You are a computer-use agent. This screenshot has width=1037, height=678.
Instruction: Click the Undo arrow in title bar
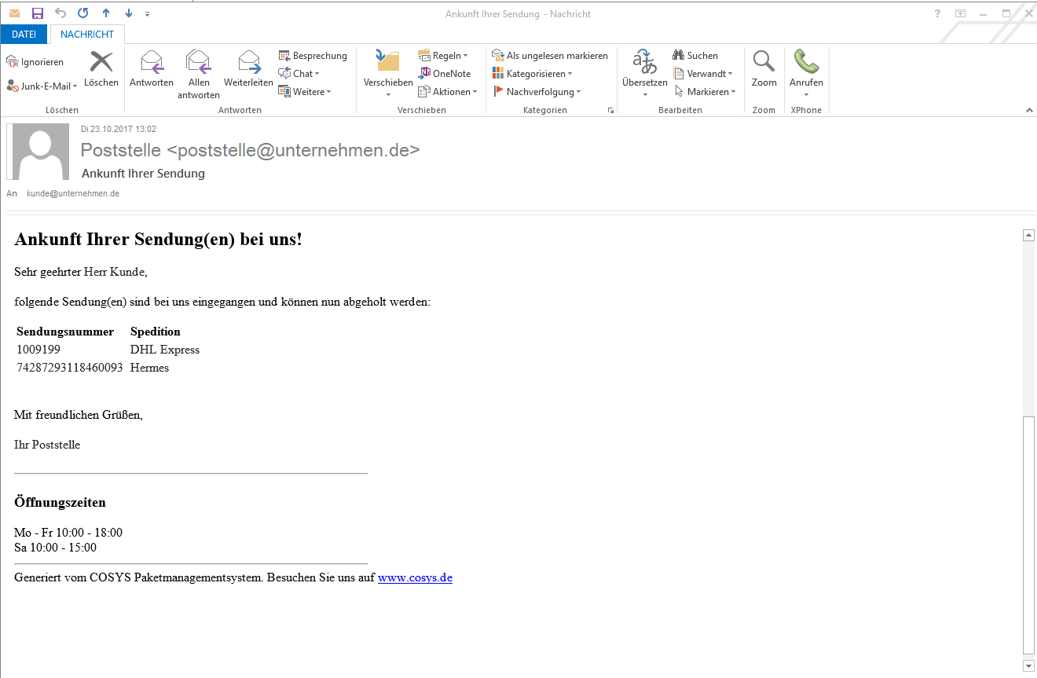[x=60, y=13]
